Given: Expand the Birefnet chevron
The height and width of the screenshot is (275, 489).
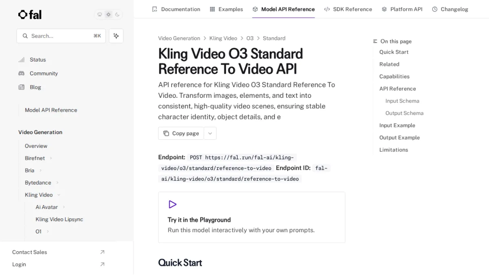Looking at the screenshot, I should (x=51, y=158).
